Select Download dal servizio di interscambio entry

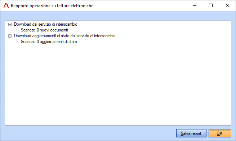point(46,24)
